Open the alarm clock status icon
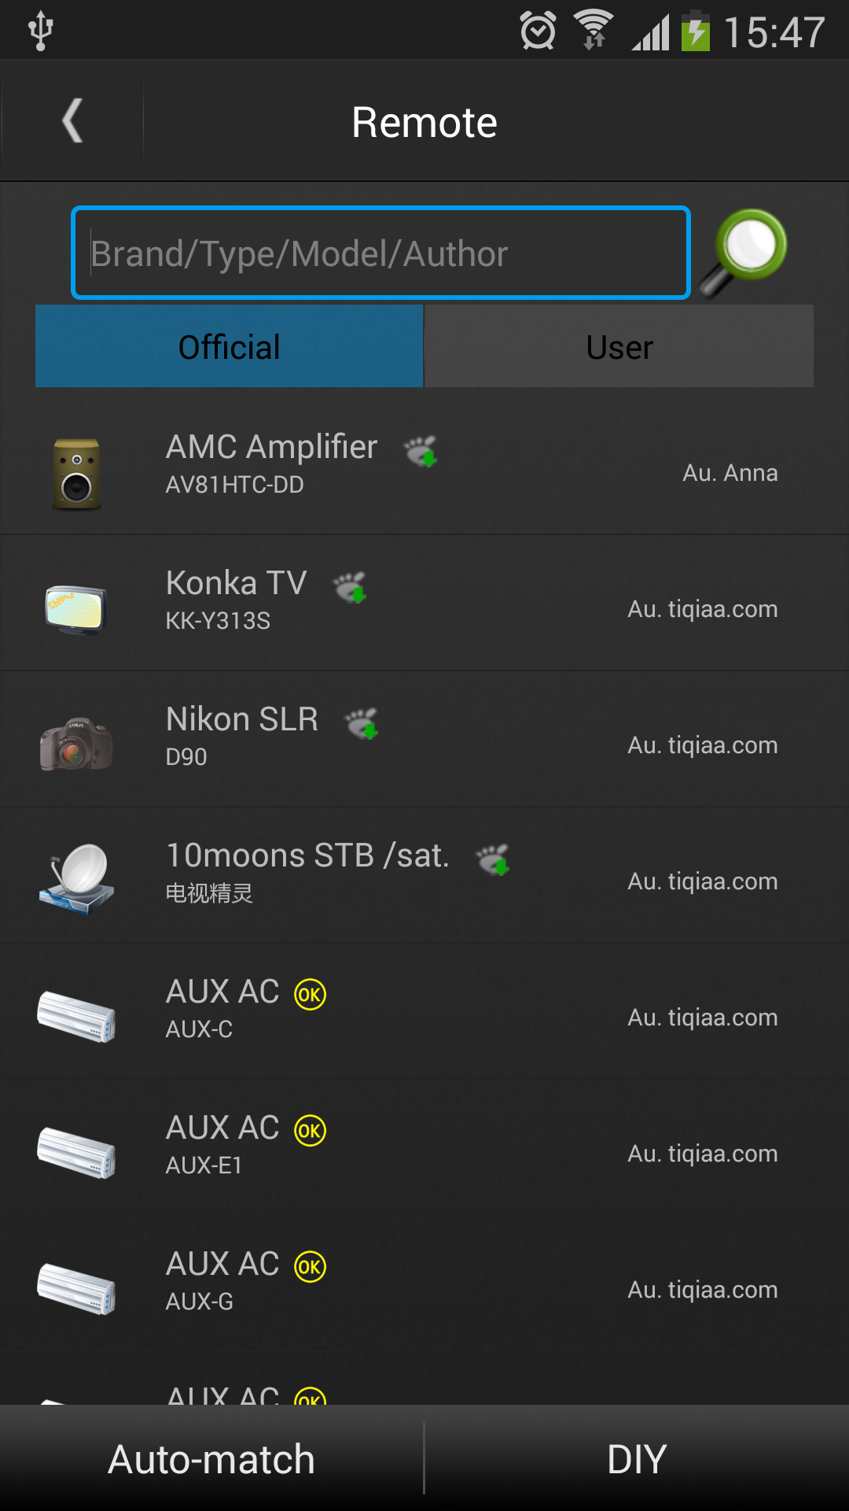Screen dimensions: 849x1511 point(538,31)
